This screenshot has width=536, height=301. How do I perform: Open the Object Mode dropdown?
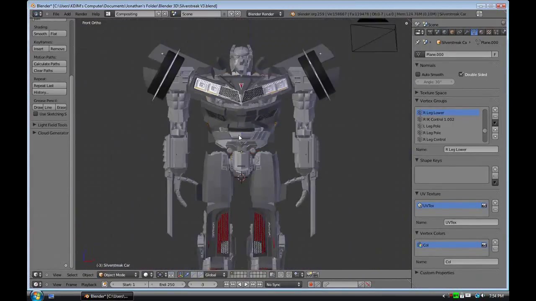(118, 275)
